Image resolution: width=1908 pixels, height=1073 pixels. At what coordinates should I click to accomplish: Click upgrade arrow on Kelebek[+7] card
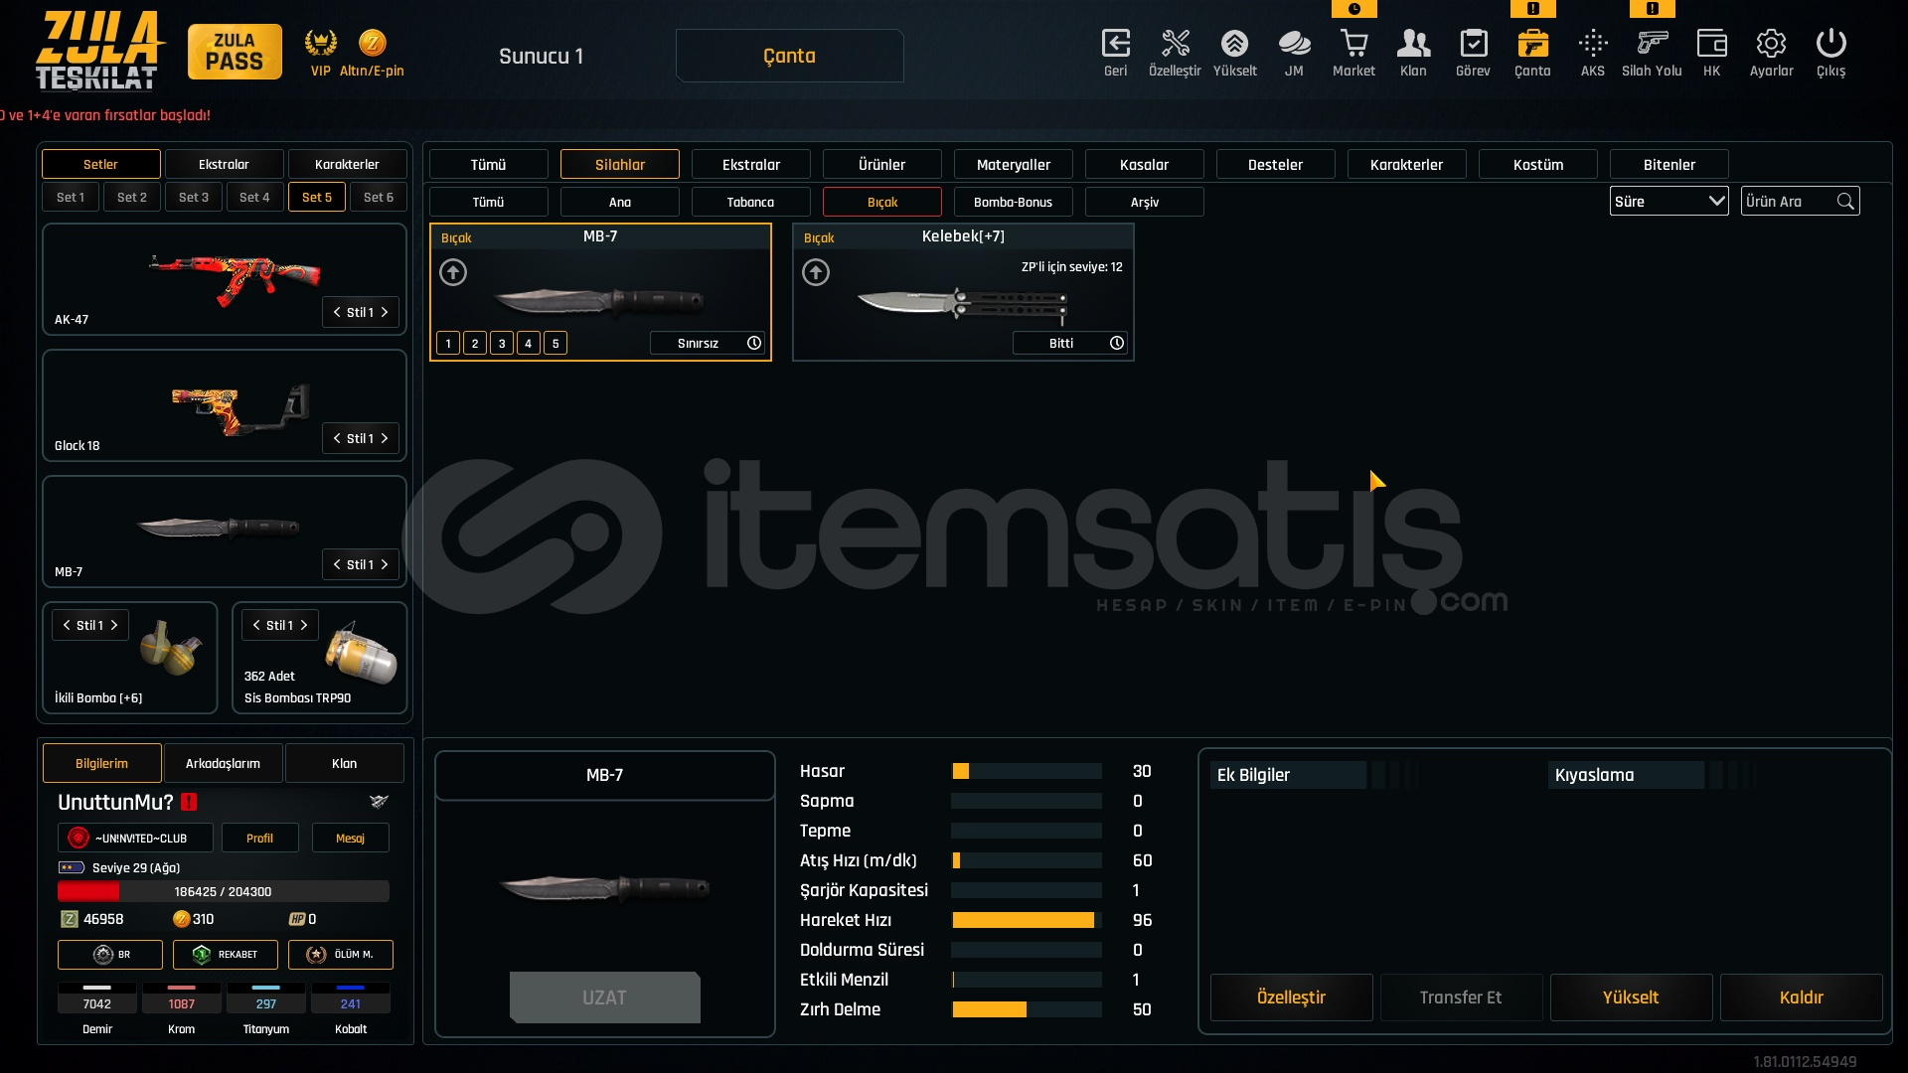pos(816,272)
